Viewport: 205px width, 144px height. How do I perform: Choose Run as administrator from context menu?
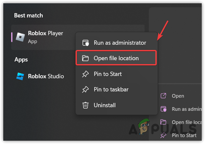click(x=120, y=43)
